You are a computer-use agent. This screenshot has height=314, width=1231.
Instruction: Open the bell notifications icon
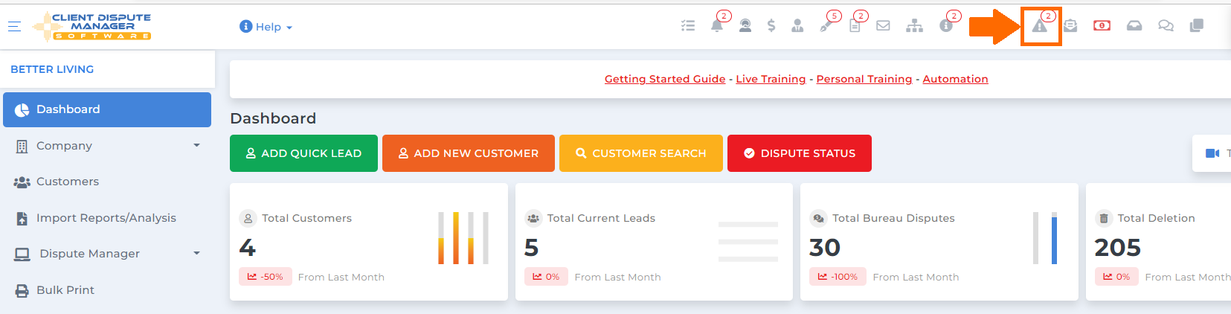tap(717, 26)
